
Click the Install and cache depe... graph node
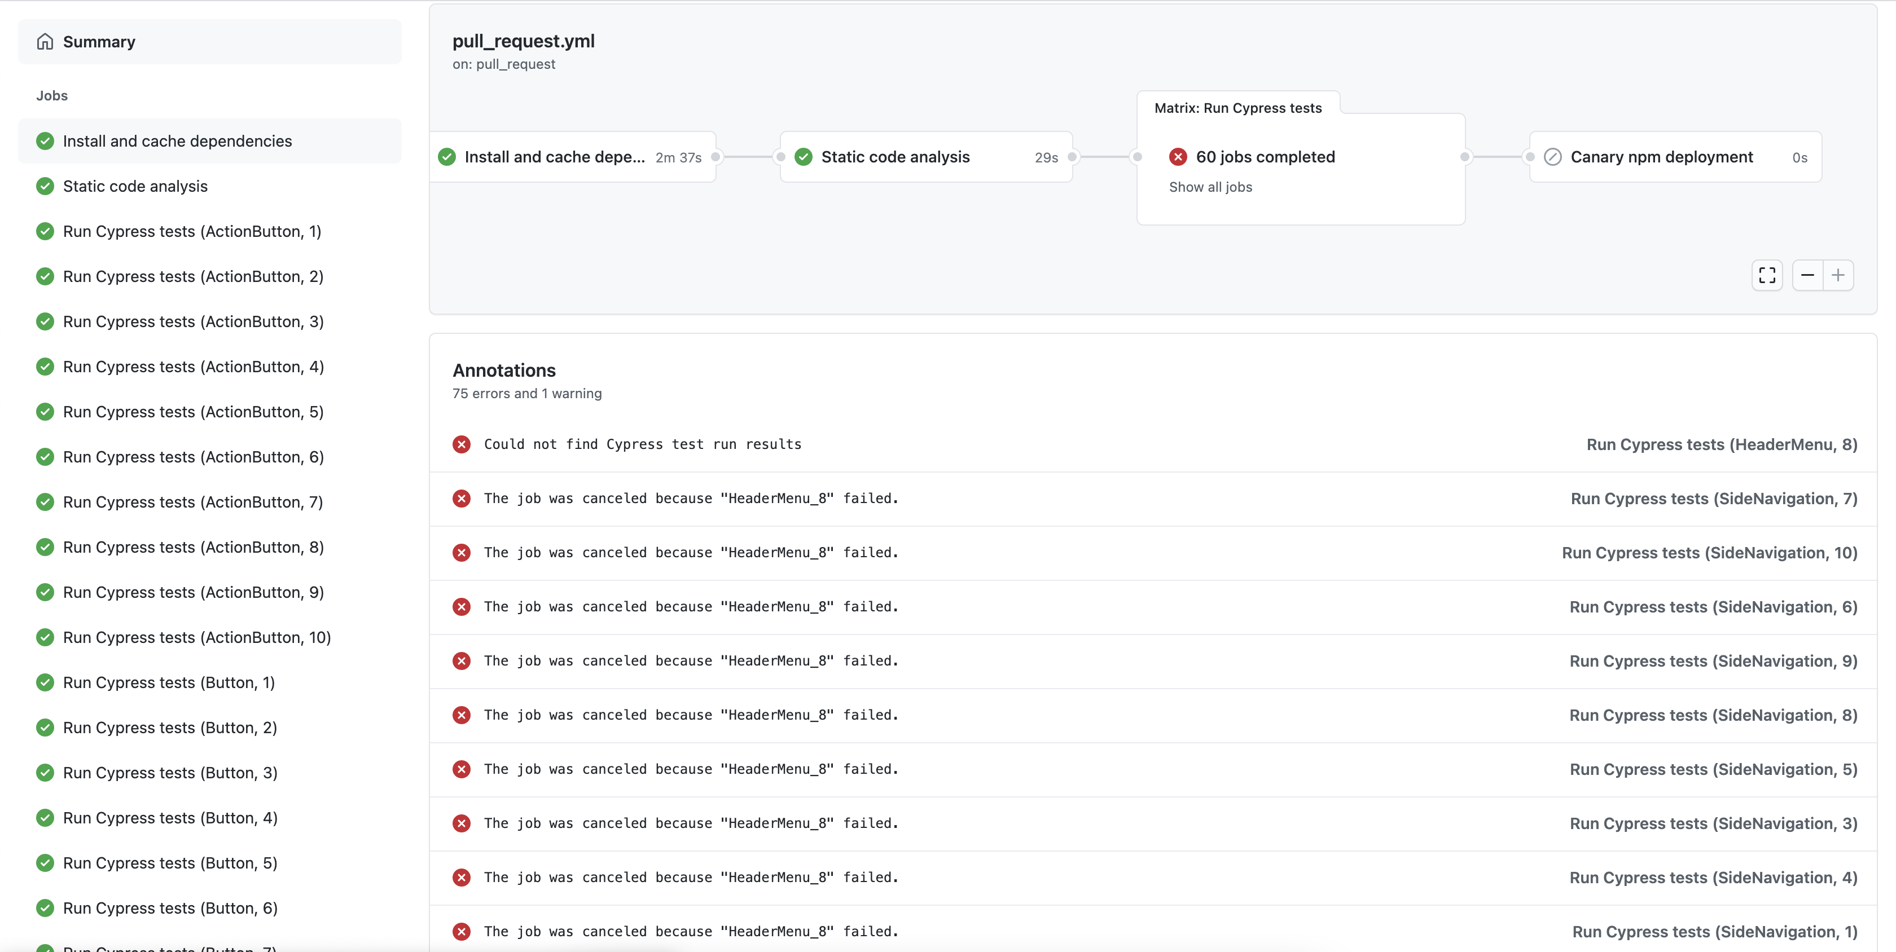pyautogui.click(x=573, y=157)
